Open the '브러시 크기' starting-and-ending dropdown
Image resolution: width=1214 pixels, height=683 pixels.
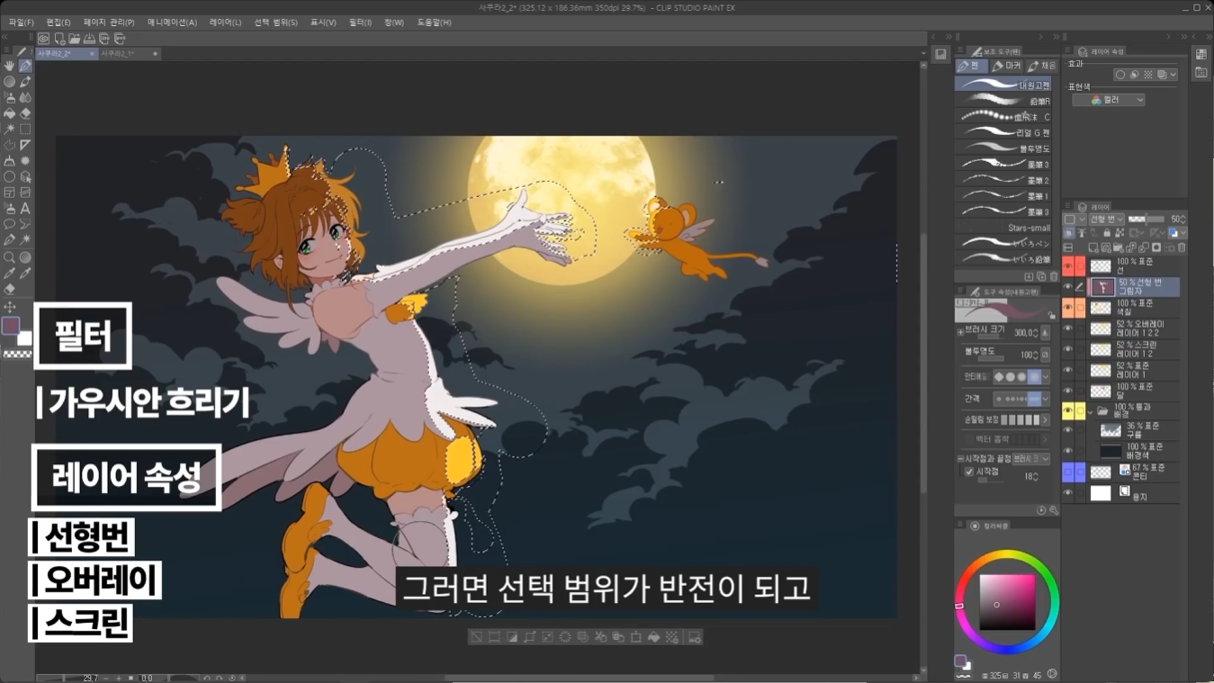(1030, 459)
